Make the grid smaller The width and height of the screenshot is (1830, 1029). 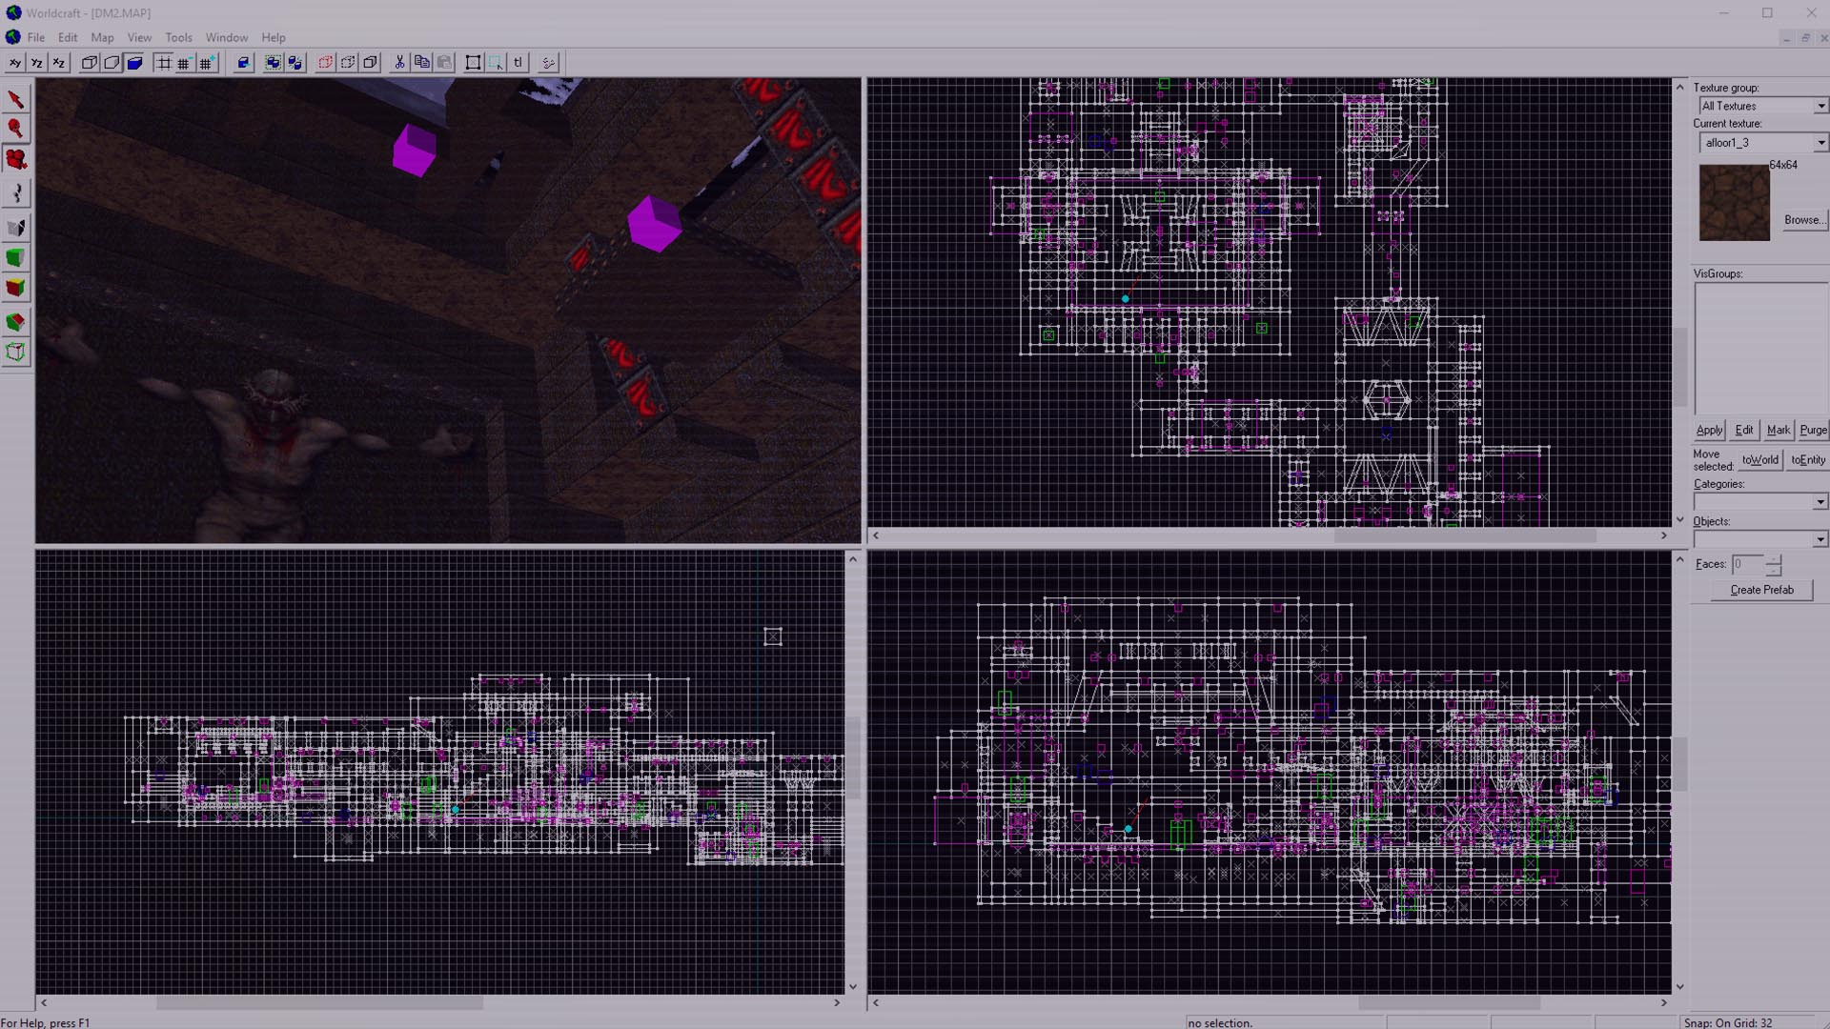[185, 63]
